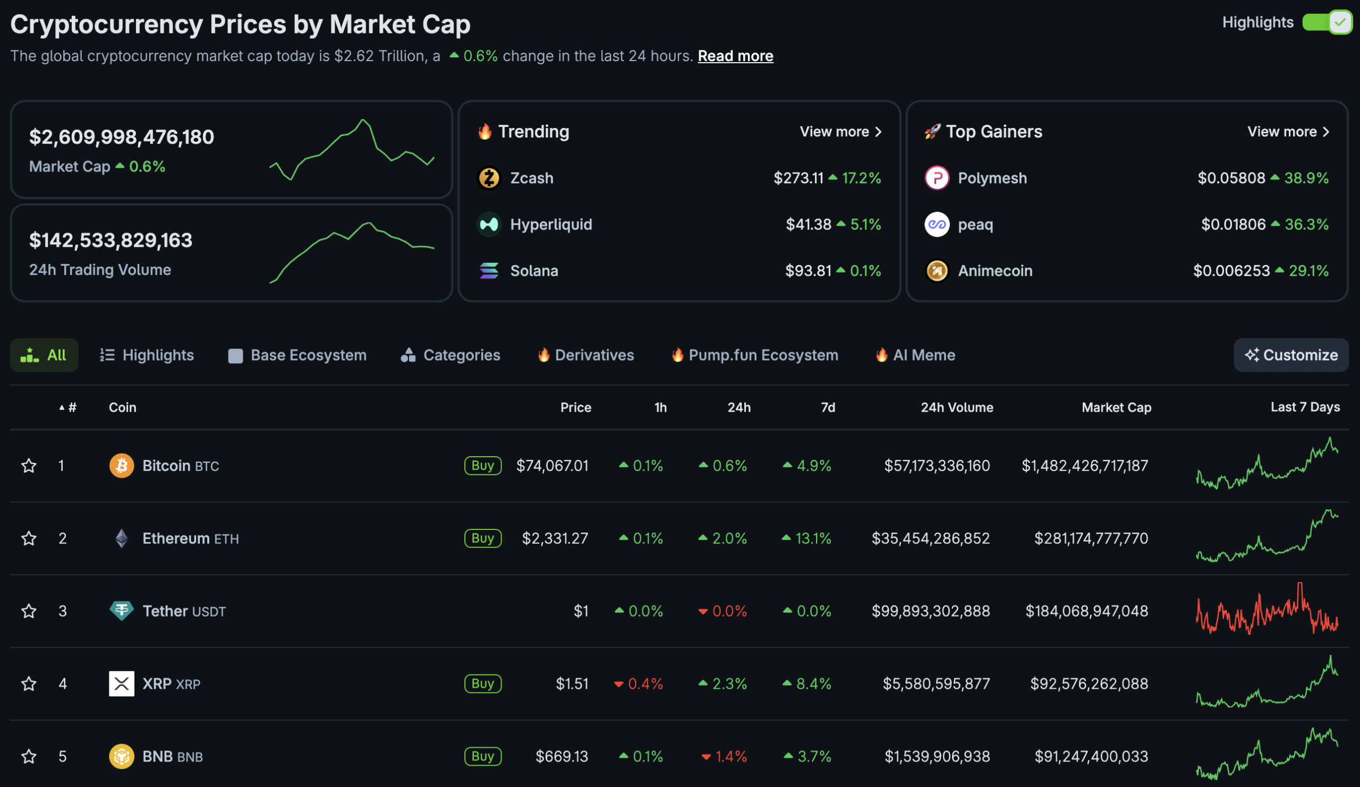This screenshot has width=1360, height=787.
Task: Turn off the Highlights toggle switch
Action: 1326,23
